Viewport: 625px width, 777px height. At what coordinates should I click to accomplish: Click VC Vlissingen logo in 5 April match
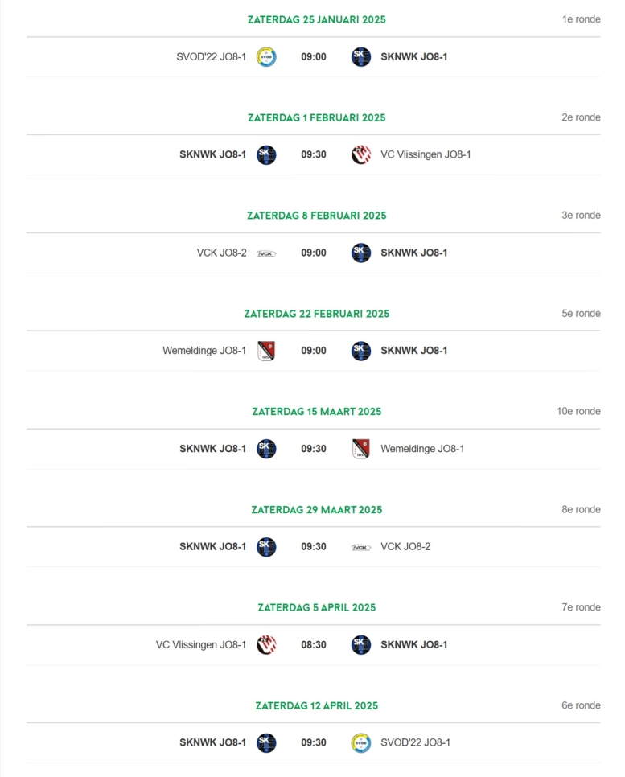tap(266, 645)
